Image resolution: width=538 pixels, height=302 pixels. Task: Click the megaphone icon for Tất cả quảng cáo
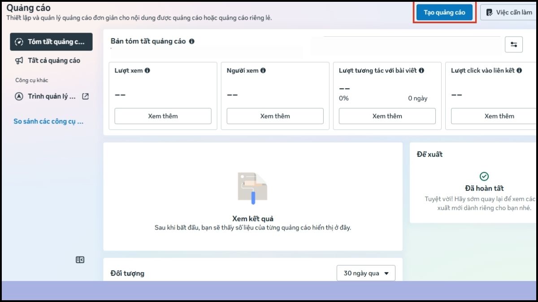coord(19,60)
